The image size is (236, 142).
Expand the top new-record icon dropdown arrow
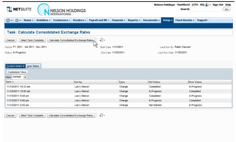coord(104,40)
